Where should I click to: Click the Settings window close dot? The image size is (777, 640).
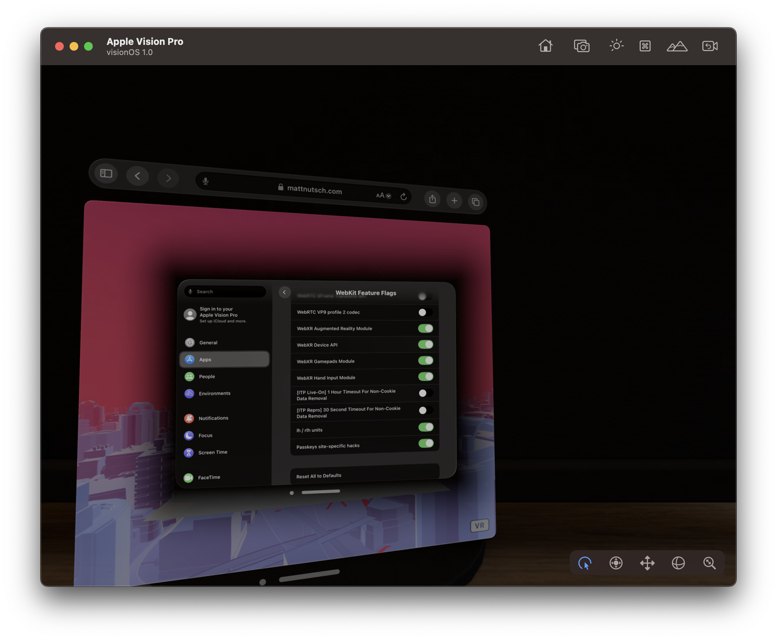click(292, 493)
